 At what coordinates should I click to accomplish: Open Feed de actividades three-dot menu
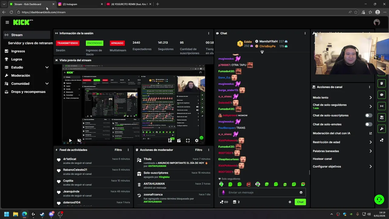[128, 150]
